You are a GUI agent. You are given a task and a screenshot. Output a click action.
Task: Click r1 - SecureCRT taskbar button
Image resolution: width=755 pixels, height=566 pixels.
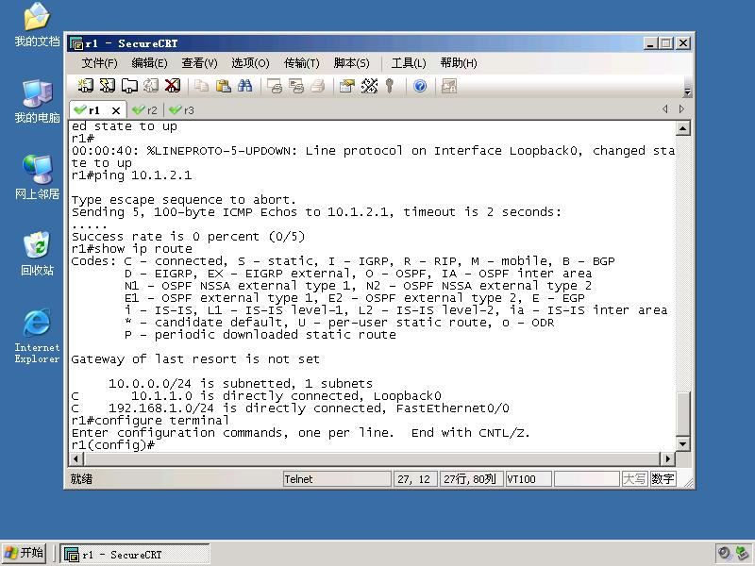pos(135,555)
